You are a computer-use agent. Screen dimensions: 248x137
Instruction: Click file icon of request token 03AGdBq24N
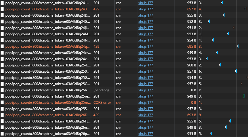[2, 40]
